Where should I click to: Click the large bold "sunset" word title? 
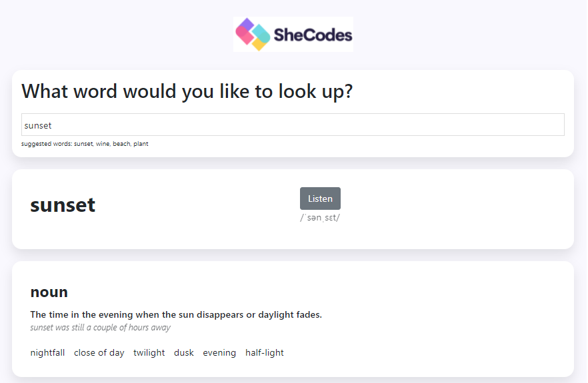(63, 205)
